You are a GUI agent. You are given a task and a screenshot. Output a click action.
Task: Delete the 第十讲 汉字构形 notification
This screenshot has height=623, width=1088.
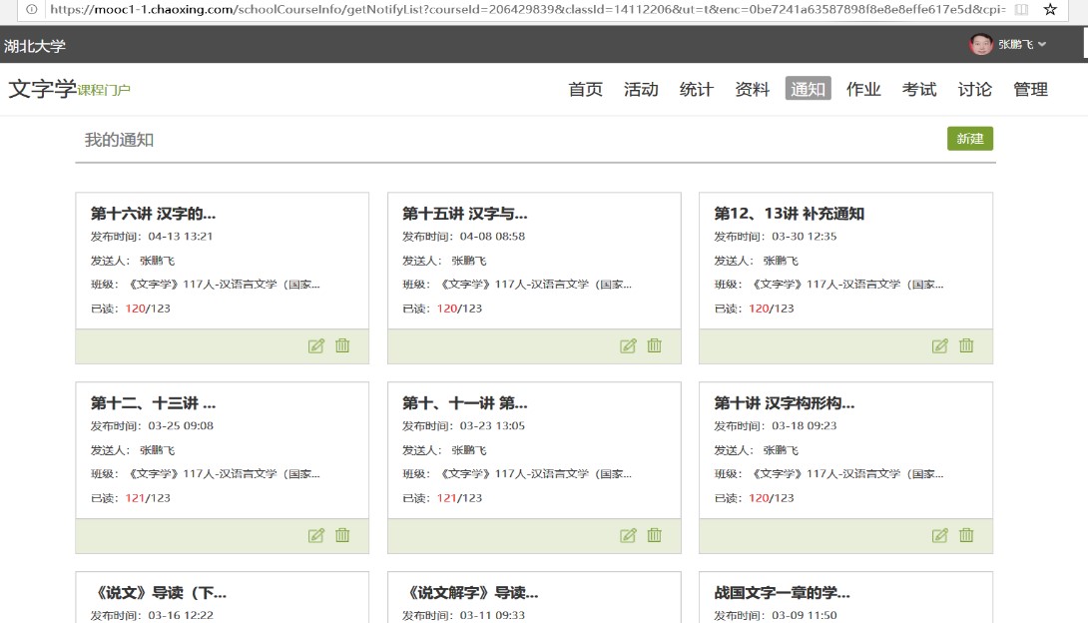pyautogui.click(x=966, y=536)
